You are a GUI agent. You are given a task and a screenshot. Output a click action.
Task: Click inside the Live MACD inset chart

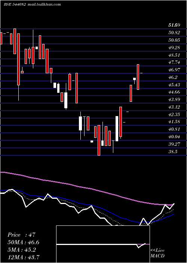[103, 244]
